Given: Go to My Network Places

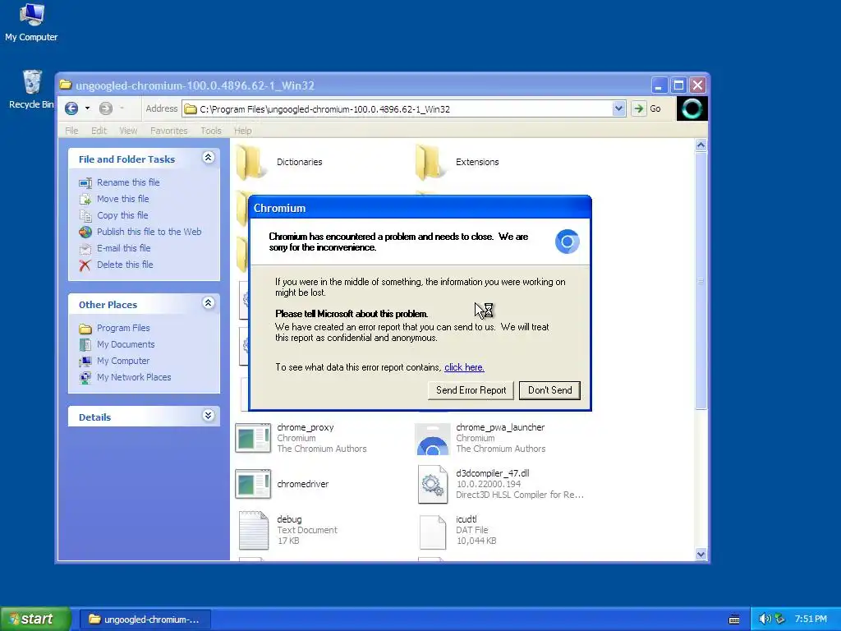Looking at the screenshot, I should [134, 377].
